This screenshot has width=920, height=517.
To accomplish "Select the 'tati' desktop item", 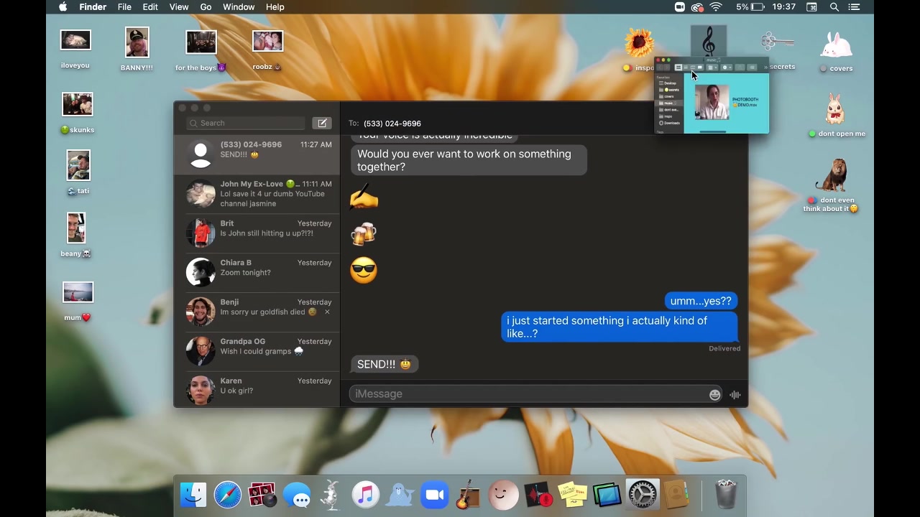I will (x=78, y=172).
